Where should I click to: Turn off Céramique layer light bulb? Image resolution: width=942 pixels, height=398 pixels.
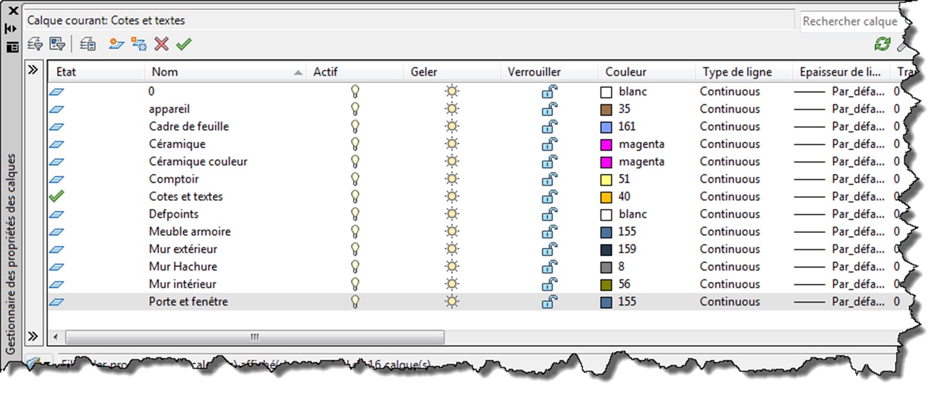tap(355, 144)
